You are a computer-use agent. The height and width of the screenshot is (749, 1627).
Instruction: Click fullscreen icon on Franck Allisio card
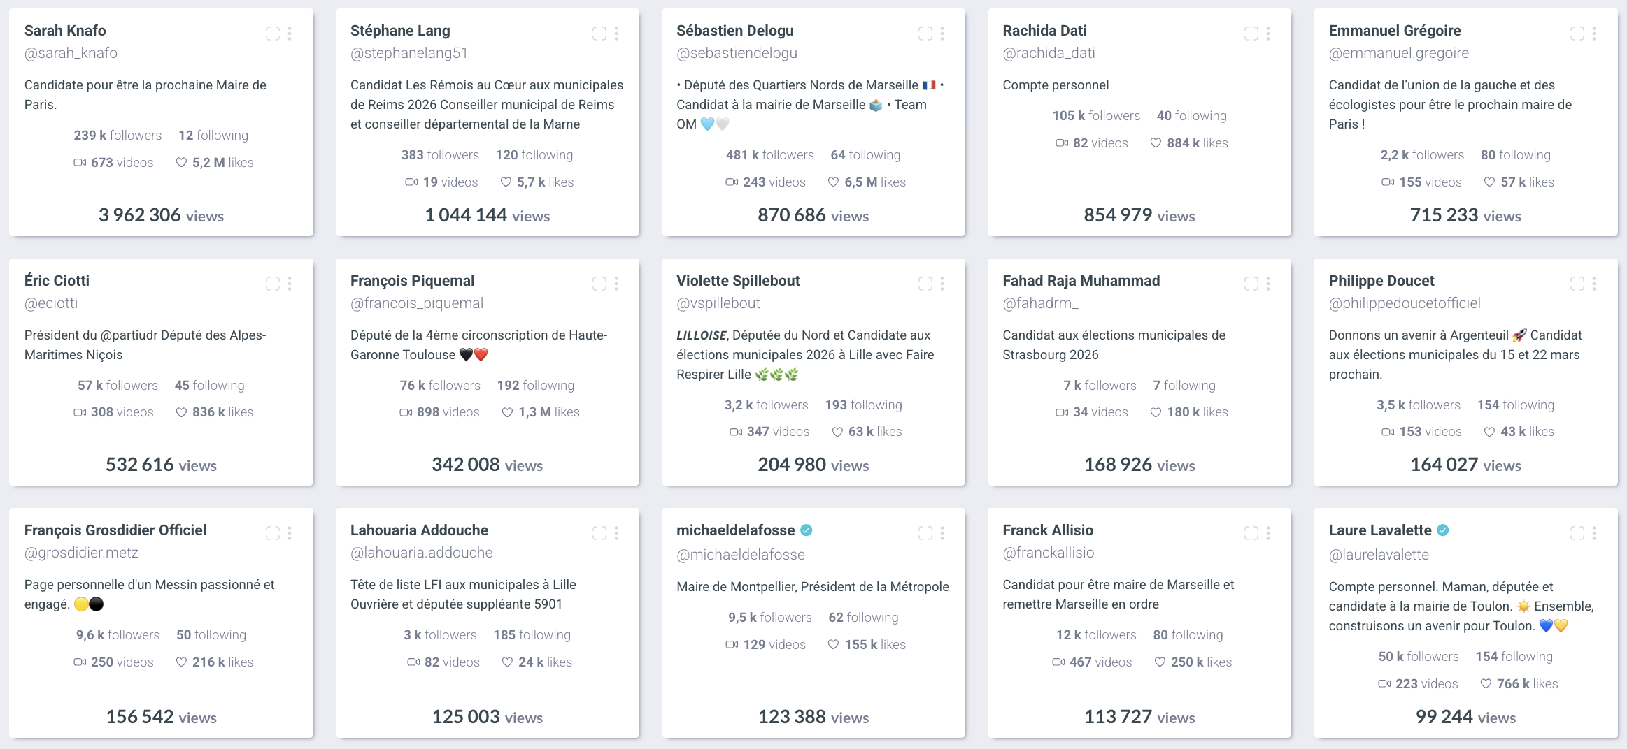pos(1251,533)
